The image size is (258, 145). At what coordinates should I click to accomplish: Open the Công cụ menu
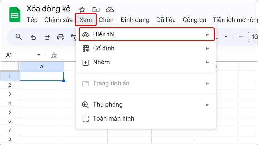click(194, 20)
